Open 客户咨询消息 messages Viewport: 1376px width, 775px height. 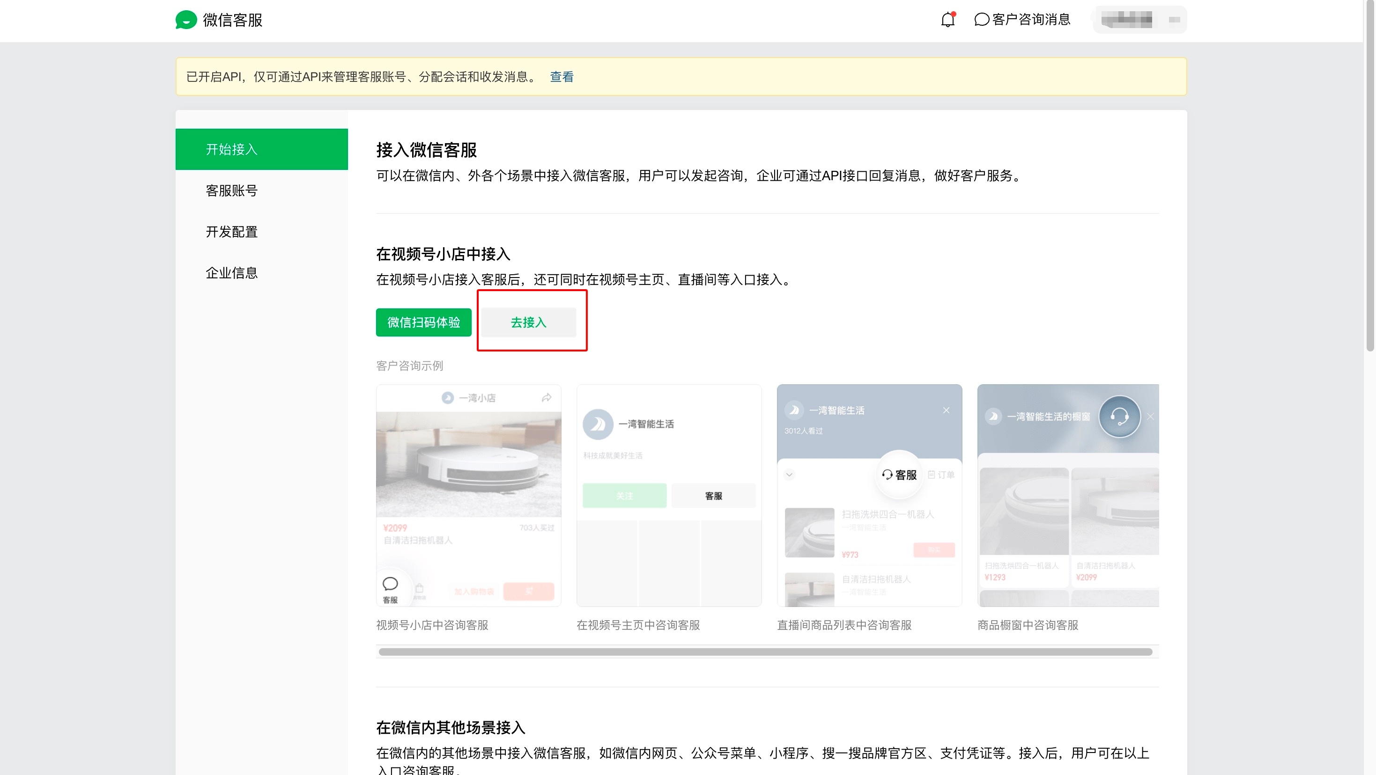pyautogui.click(x=1022, y=20)
